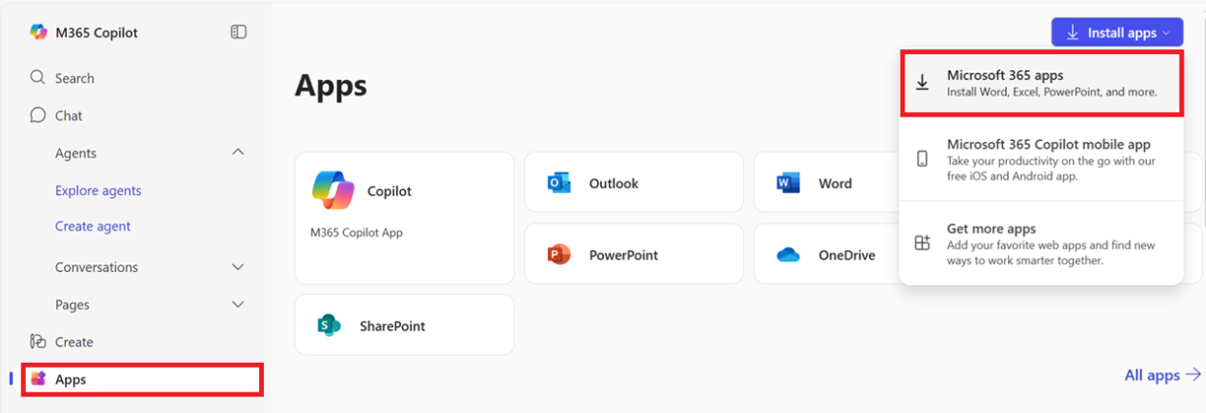Expand the Conversations section chevron
Viewport: 1206px width, 413px height.
pos(238,266)
